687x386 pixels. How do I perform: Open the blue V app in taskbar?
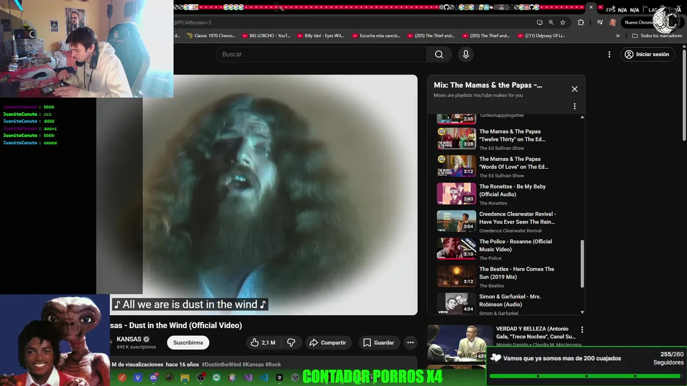pyautogui.click(x=137, y=377)
